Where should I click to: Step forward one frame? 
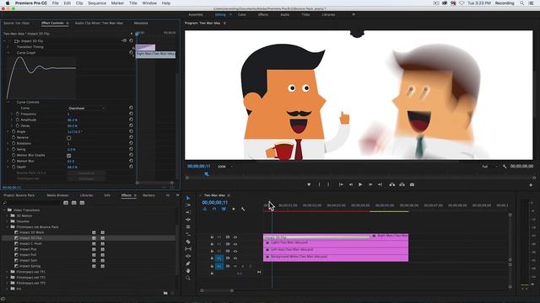point(370,184)
